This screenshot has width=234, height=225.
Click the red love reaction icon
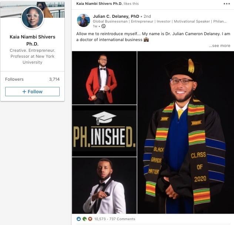[x=90, y=219]
